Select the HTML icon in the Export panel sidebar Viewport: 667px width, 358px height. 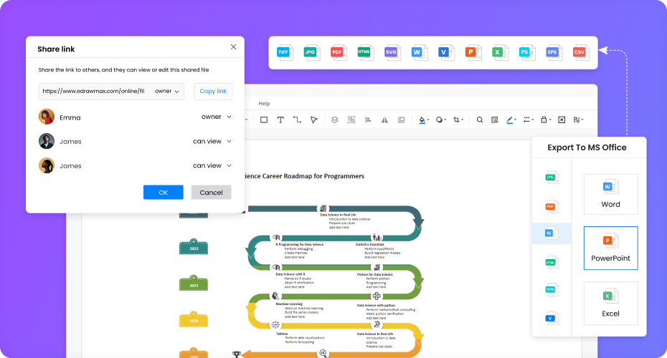point(551,262)
